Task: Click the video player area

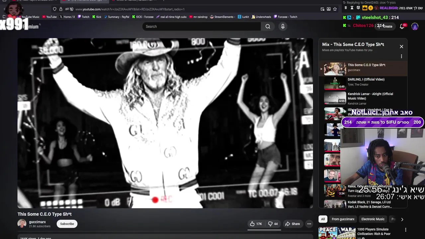Action: tap(165, 123)
